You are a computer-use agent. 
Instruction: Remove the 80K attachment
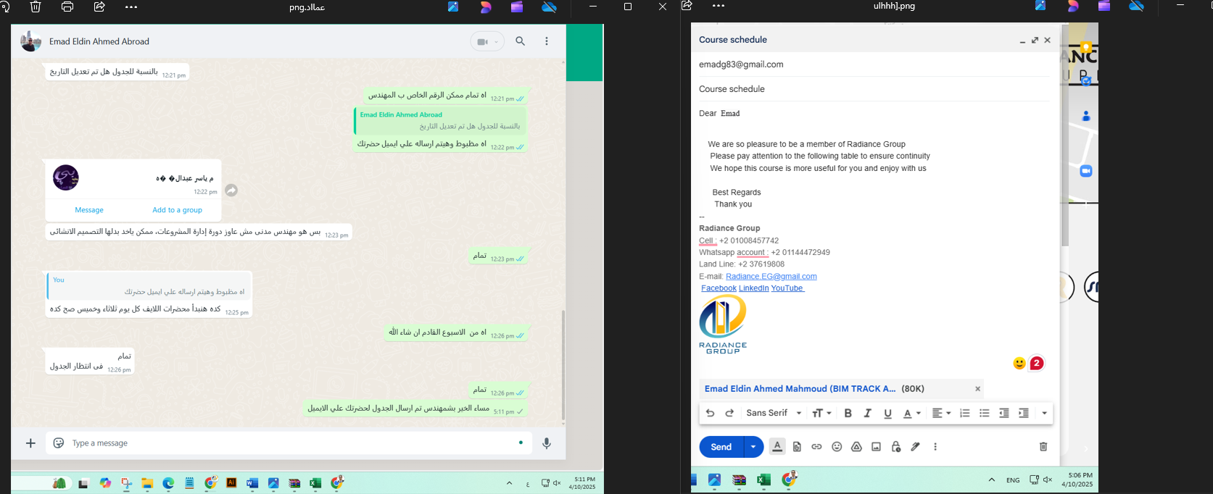click(977, 389)
